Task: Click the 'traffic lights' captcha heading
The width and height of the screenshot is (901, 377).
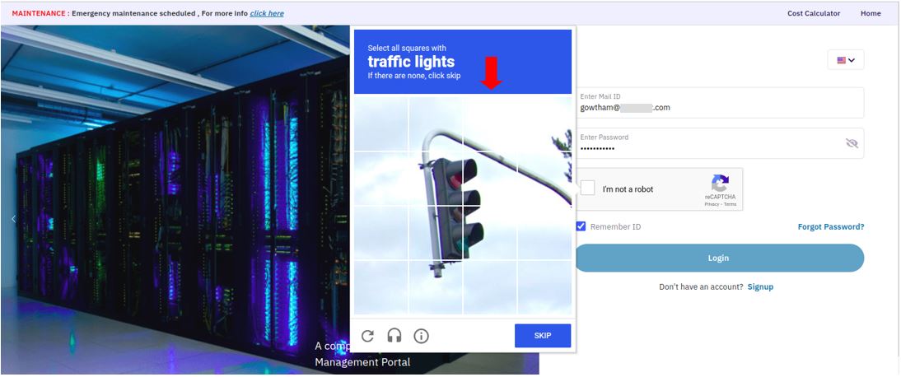Action: click(x=411, y=62)
